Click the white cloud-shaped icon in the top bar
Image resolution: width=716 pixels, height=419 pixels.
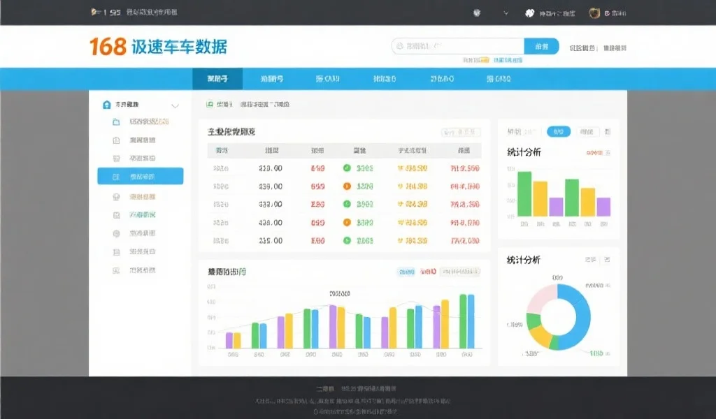point(530,13)
